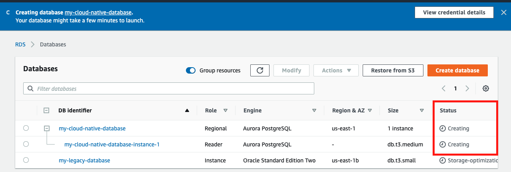Open the Actions dropdown menu
This screenshot has height=172, width=511.
336,70
